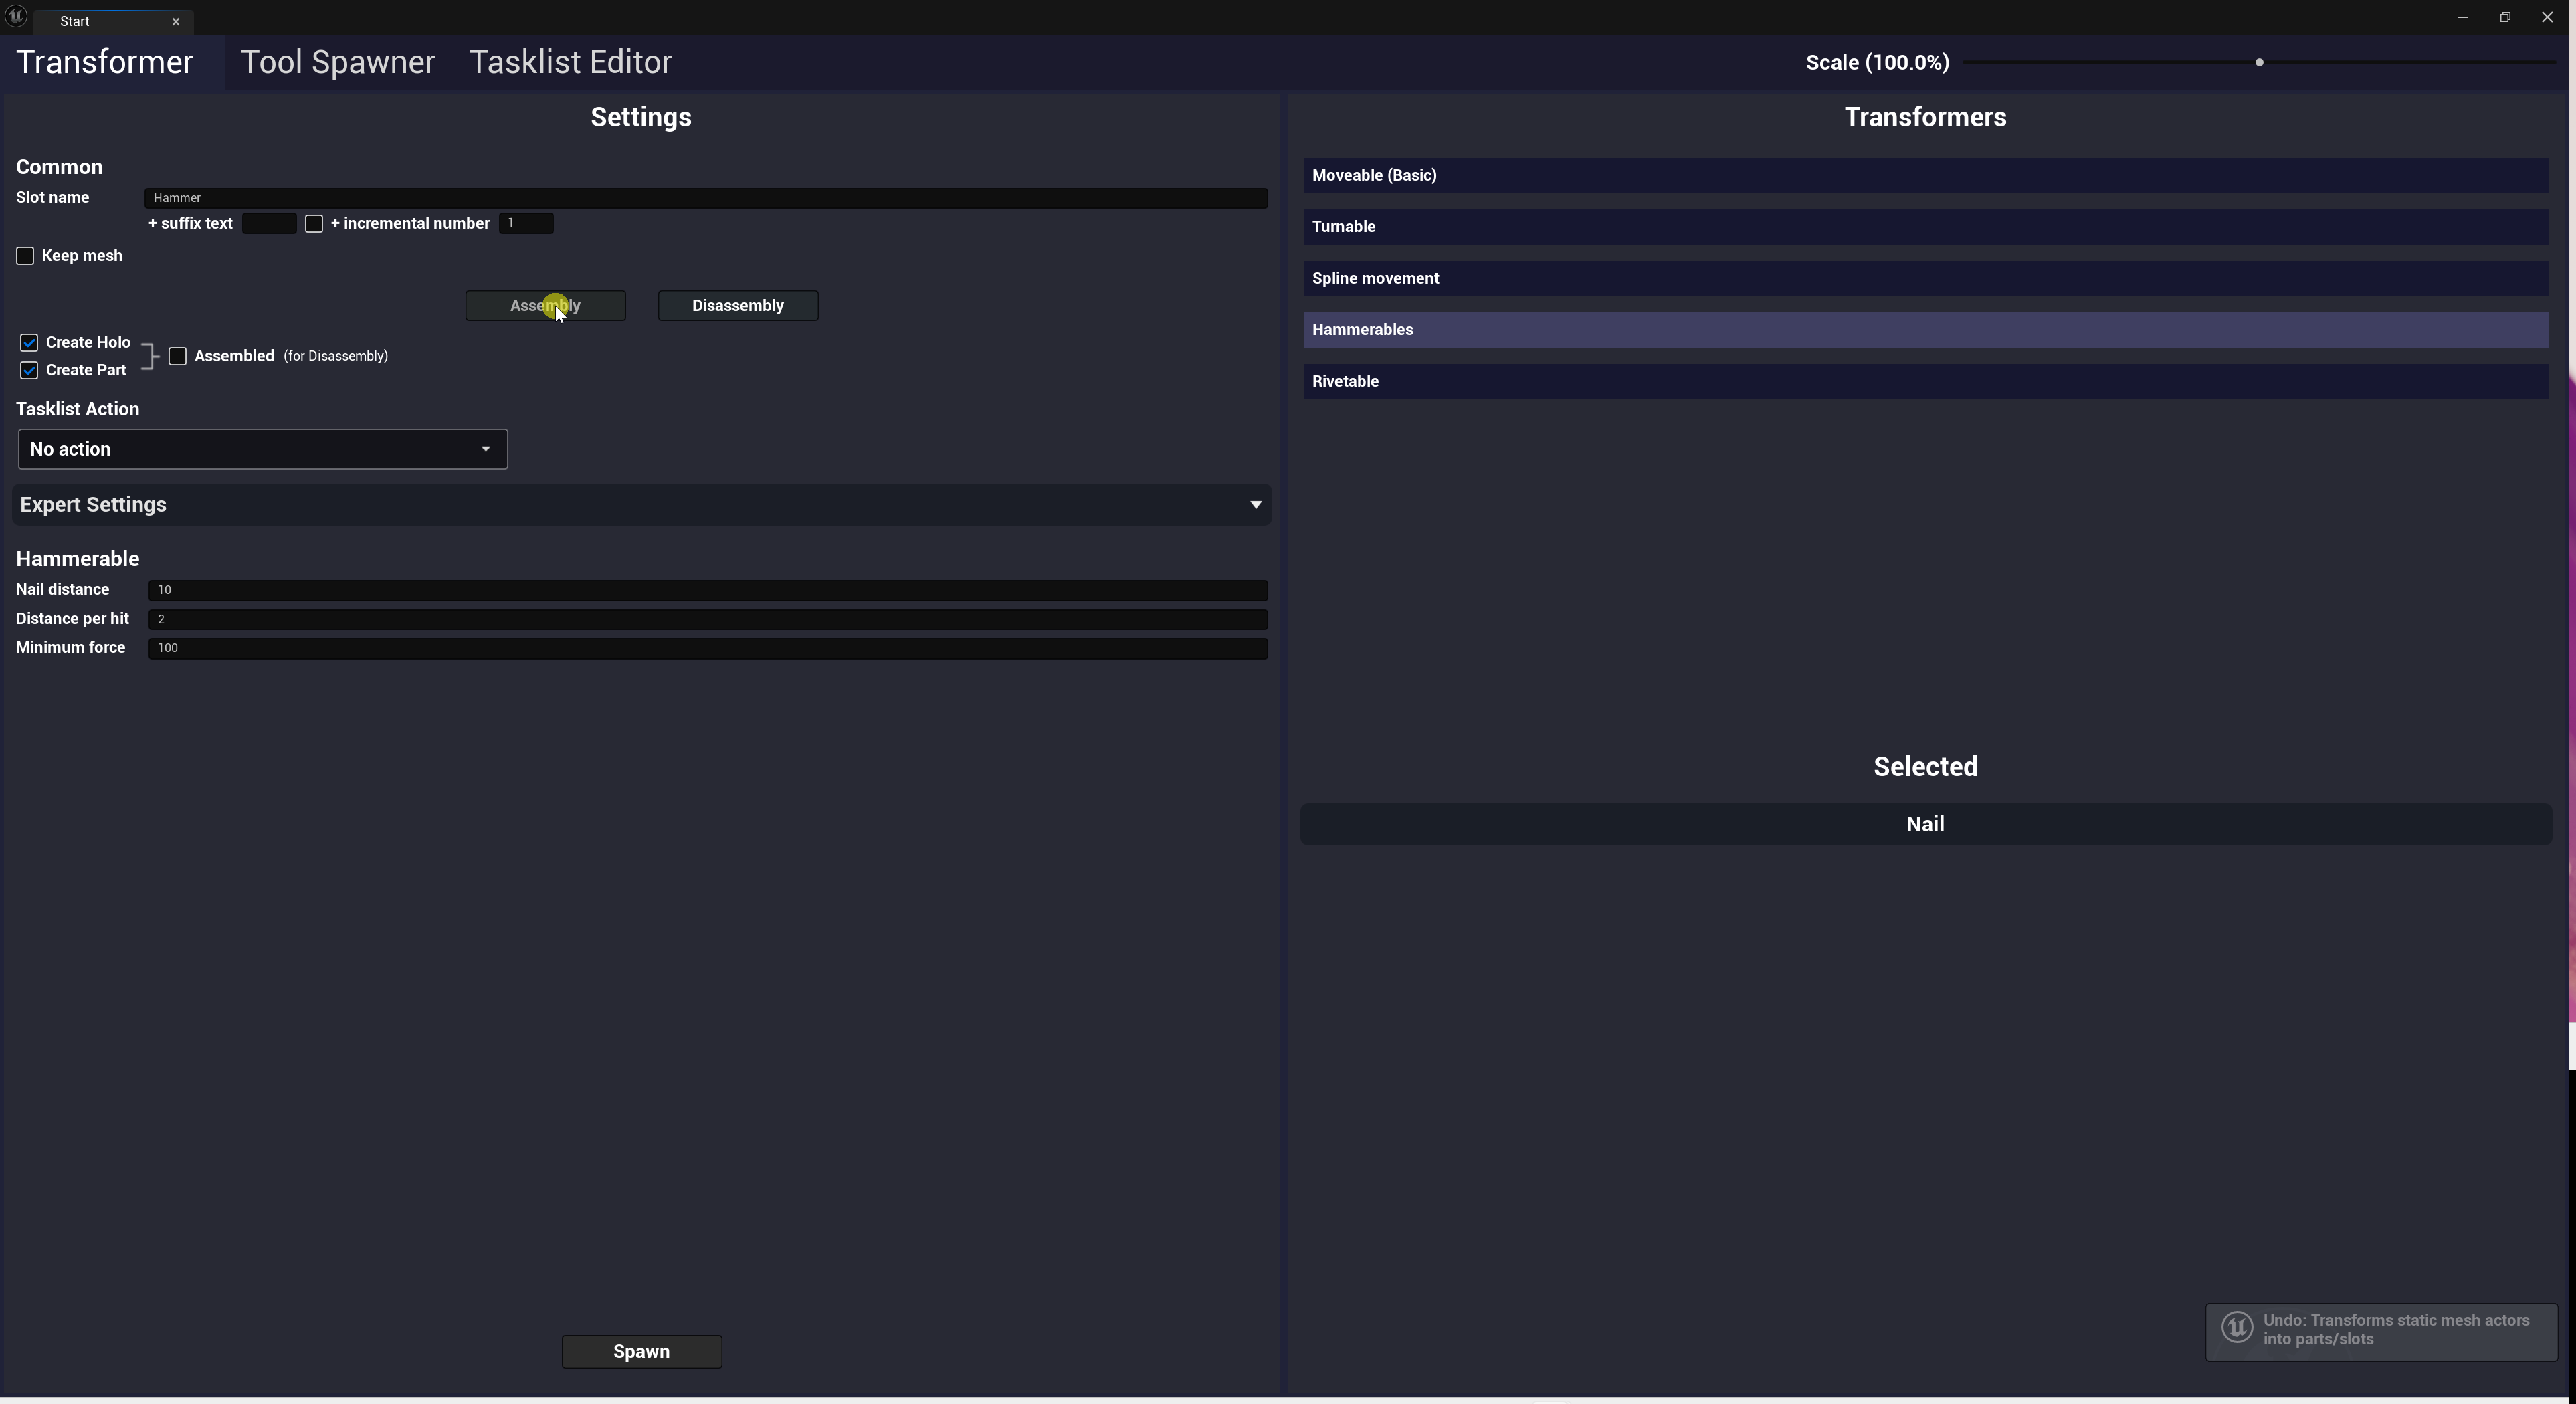
Task: Minimize the application window
Action: (2462, 17)
